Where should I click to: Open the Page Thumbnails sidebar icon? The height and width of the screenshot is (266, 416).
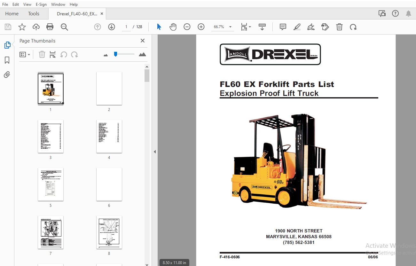click(7, 45)
